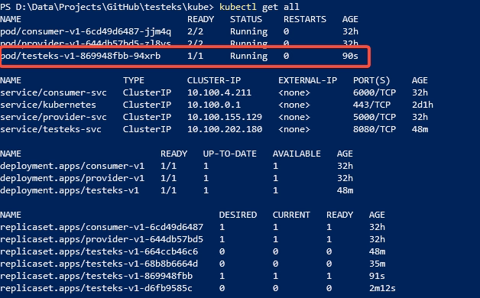Select the 'kubectl get all' command text
The width and height of the screenshot is (480, 298).
coord(259,7)
